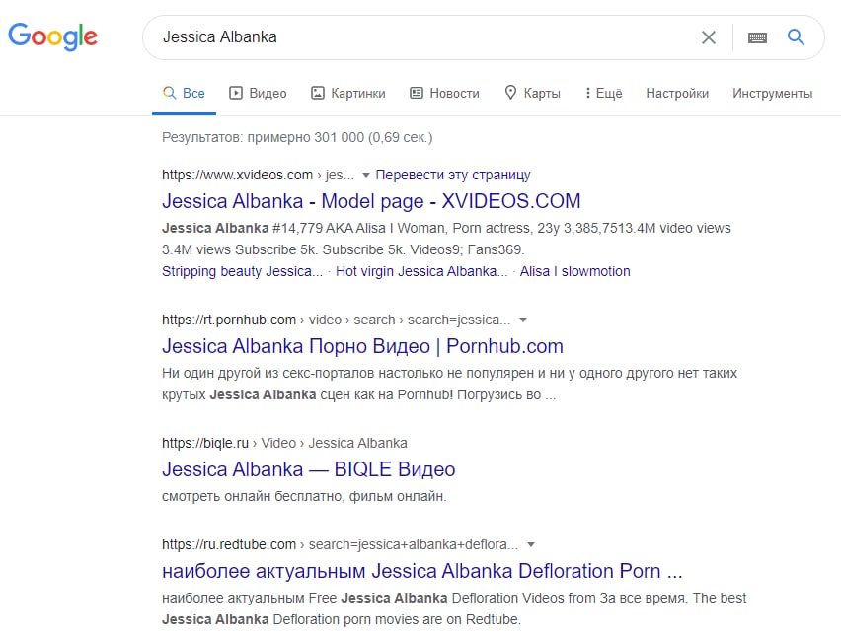Expand the arrow next to the xvideos.com URL
841x640 pixels.
click(366, 175)
